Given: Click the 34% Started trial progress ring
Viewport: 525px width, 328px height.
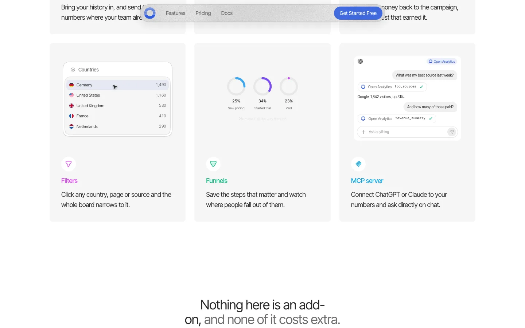Looking at the screenshot, I should [x=262, y=86].
